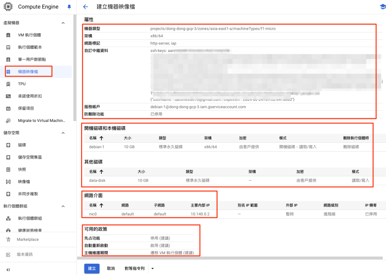
Task: Click the machine type path value
Action: click(213, 29)
